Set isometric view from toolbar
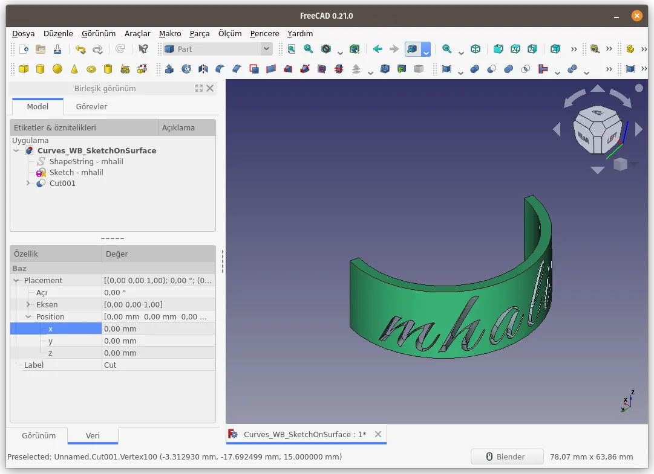The width and height of the screenshot is (654, 474). click(476, 49)
